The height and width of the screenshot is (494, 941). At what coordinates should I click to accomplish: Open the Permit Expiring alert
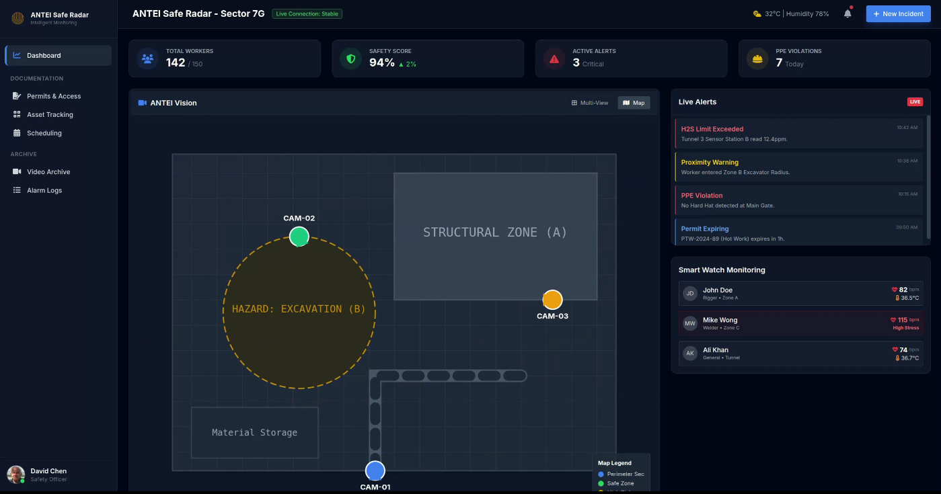coord(799,233)
